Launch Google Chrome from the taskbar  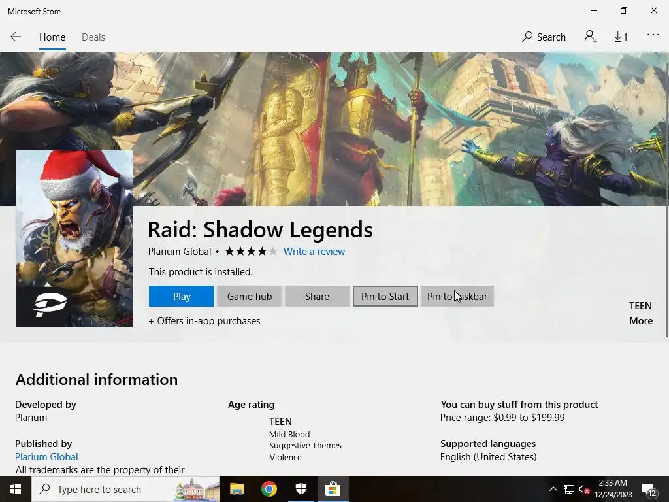(269, 489)
